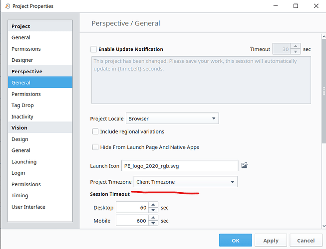Decrease Desktop session timeout value

tap(153, 210)
